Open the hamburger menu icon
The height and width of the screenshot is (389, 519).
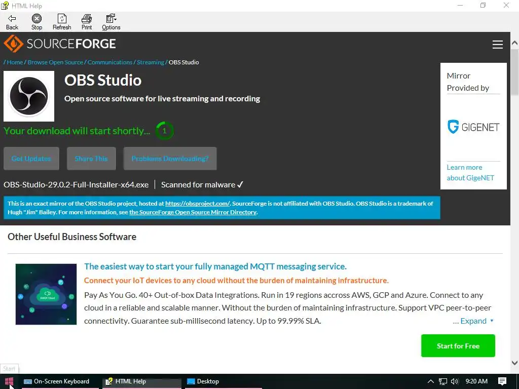(498, 45)
